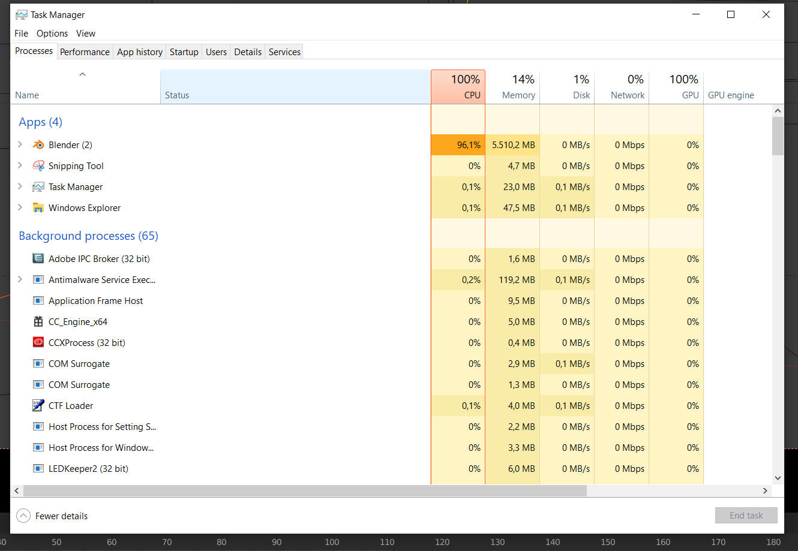
Task: Click Task Manager's 23,0 MB memory cell
Action: pyautogui.click(x=512, y=187)
